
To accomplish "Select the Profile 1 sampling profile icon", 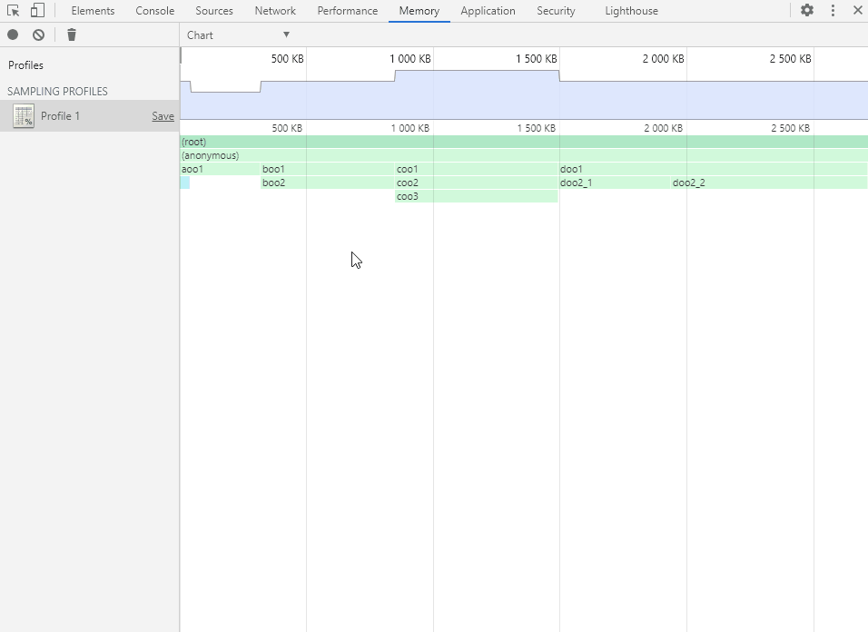I will 24,116.
